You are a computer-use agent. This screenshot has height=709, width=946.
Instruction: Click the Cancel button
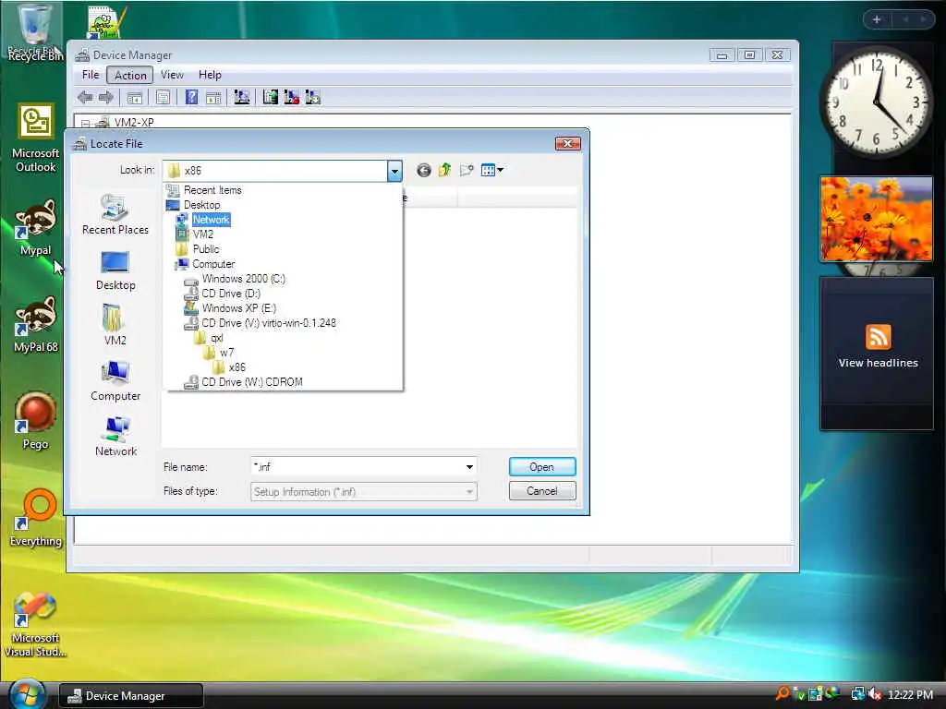(541, 491)
